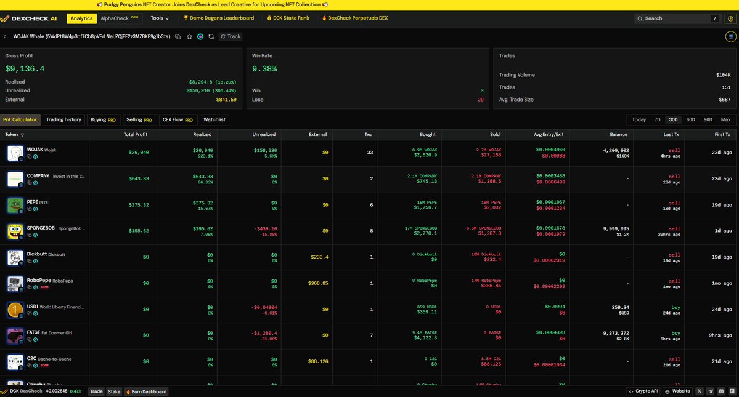The width and height of the screenshot is (739, 397).
Task: Go back using the left arrow beside WOJAK Whale
Action: [5, 37]
